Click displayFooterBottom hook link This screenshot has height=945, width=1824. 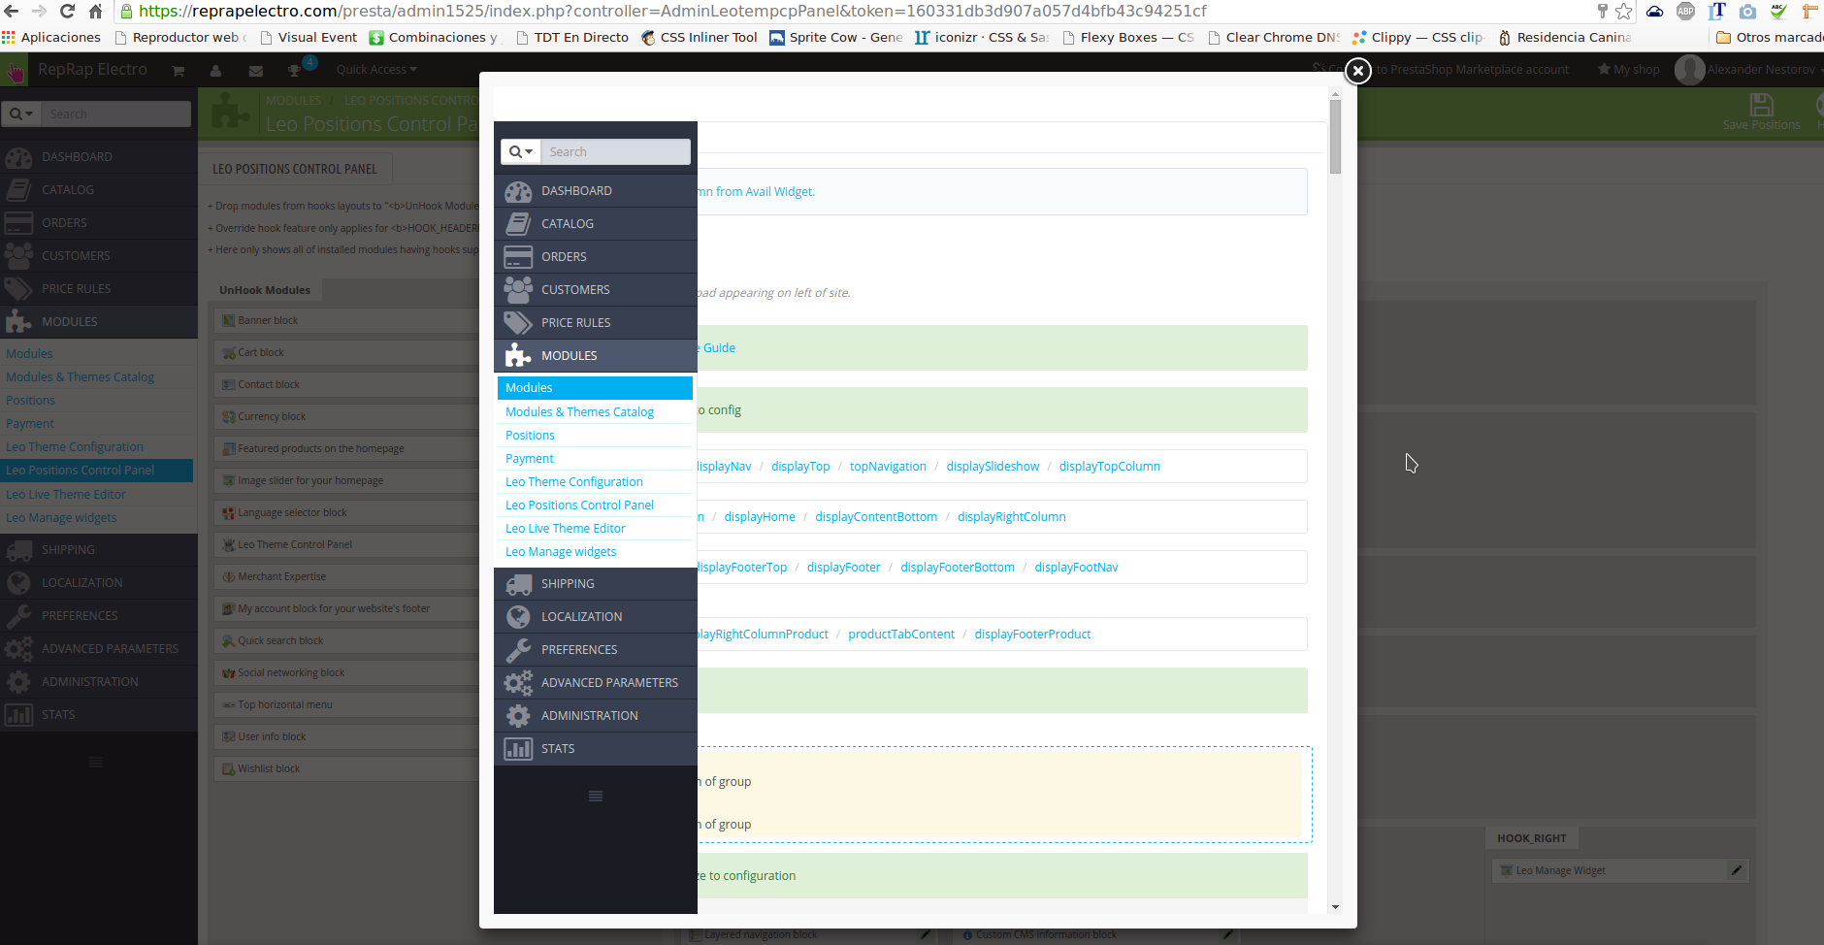click(958, 568)
